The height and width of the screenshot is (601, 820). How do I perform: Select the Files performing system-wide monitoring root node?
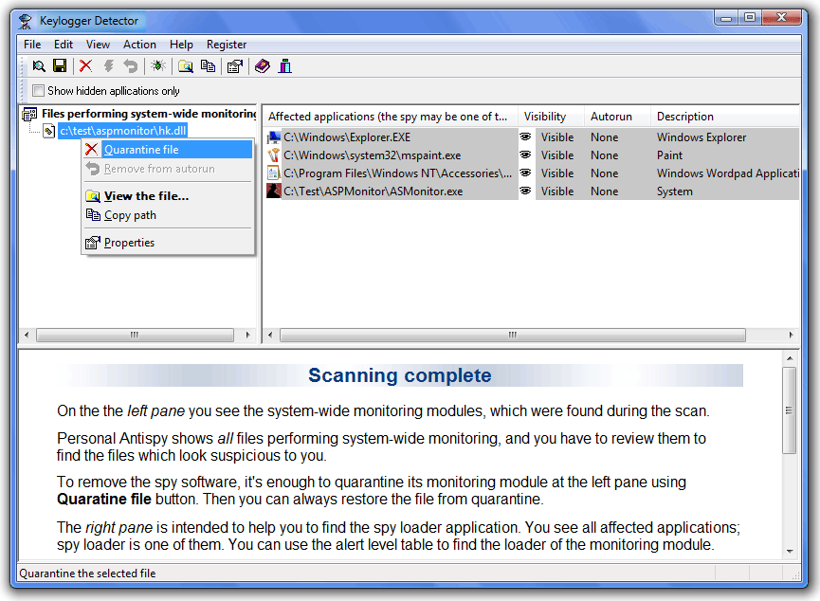[x=148, y=114]
